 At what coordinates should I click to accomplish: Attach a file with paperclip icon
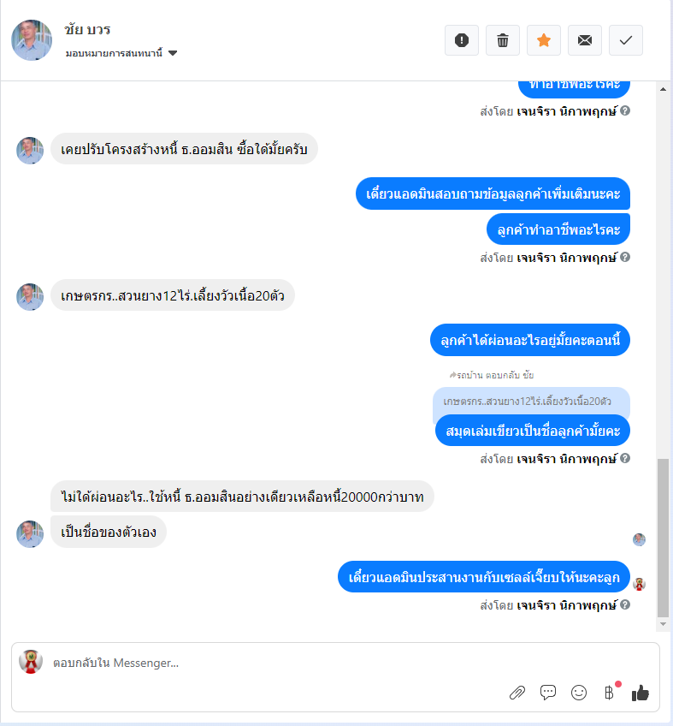(x=517, y=693)
